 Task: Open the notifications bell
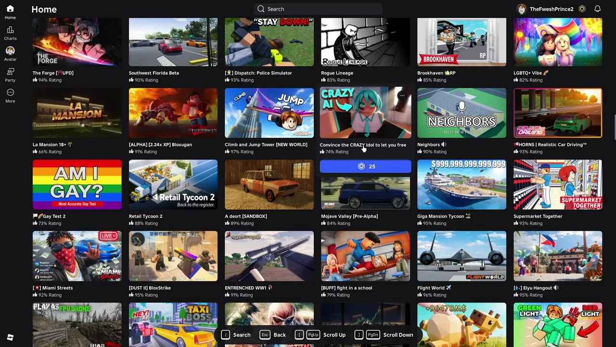click(x=597, y=9)
